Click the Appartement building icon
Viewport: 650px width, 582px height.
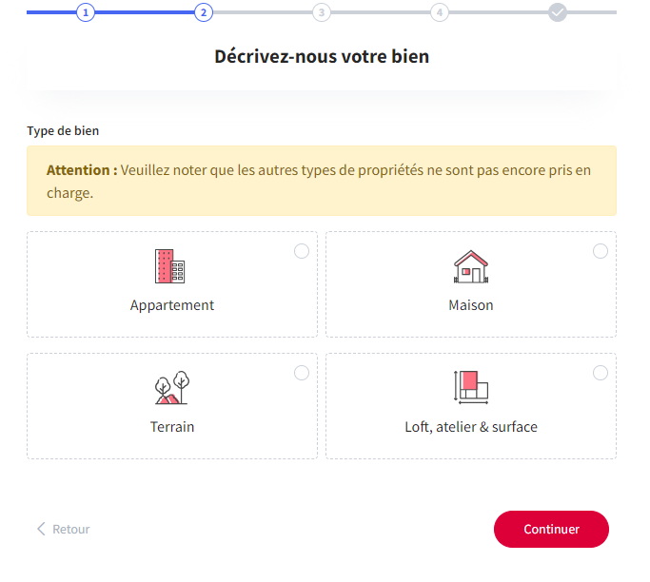(170, 266)
